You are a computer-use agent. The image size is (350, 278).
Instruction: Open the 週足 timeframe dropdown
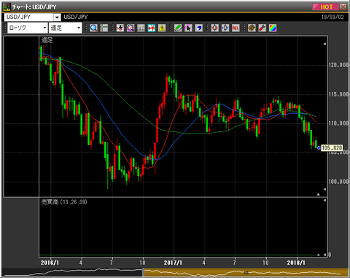click(x=79, y=28)
